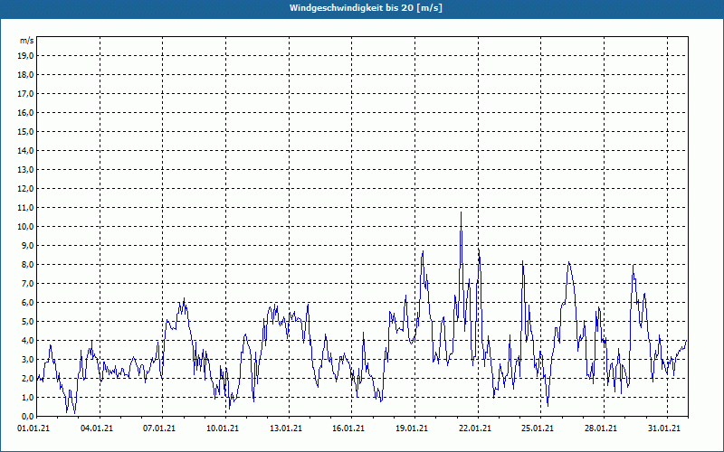The height and width of the screenshot is (452, 724).
Task: Click the date label 04.01.21
Action: 97,428
